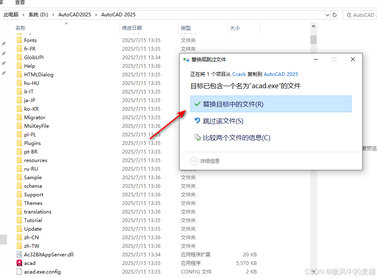Open the 查看 ribbon tab
The image size is (377, 278).
point(20,2)
